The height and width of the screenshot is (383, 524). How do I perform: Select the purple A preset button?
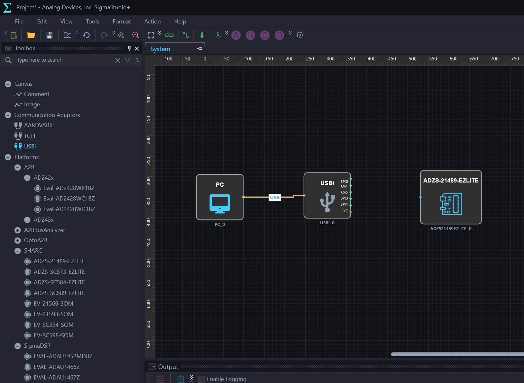coord(236,35)
